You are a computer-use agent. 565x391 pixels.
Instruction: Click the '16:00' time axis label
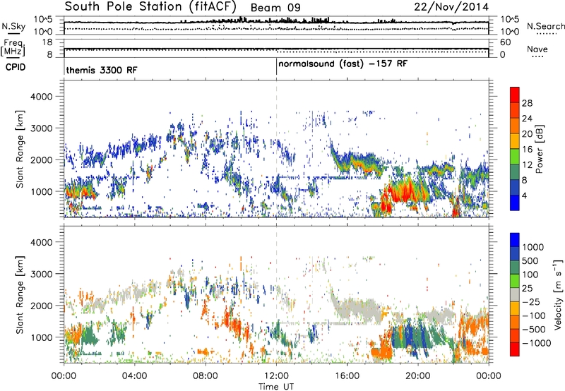347,376
